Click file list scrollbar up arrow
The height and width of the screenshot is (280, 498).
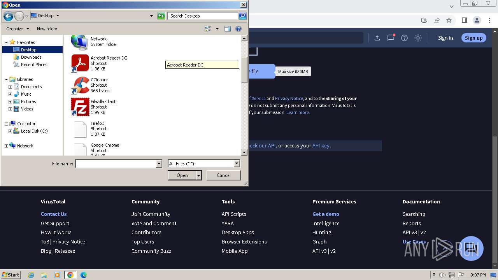244,38
